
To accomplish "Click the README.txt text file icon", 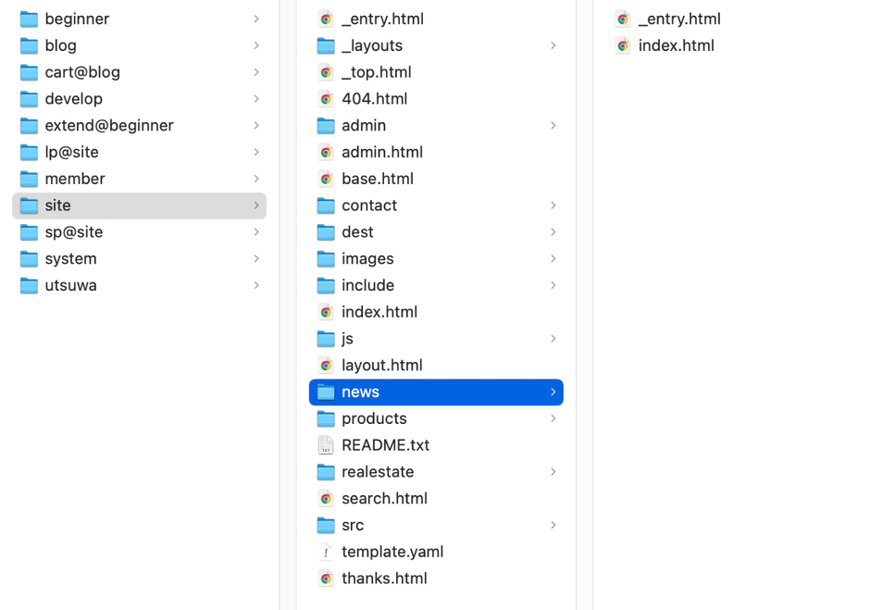I will [326, 445].
